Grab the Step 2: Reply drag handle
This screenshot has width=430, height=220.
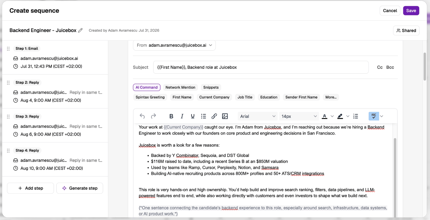[8, 82]
